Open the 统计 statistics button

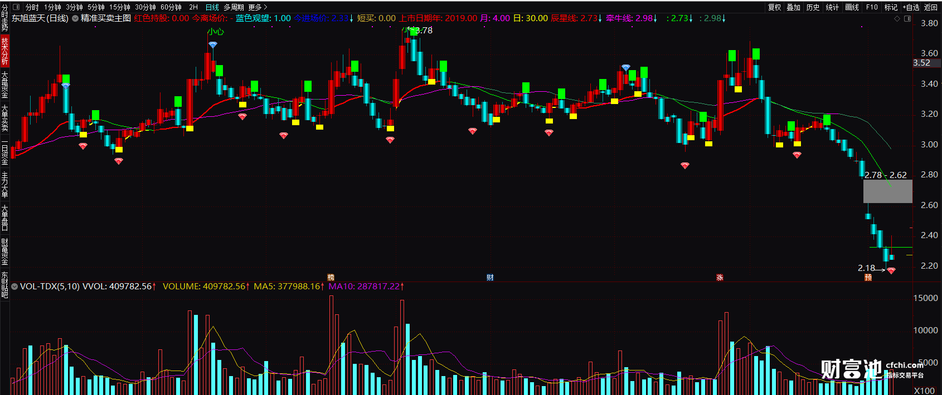pos(832,7)
